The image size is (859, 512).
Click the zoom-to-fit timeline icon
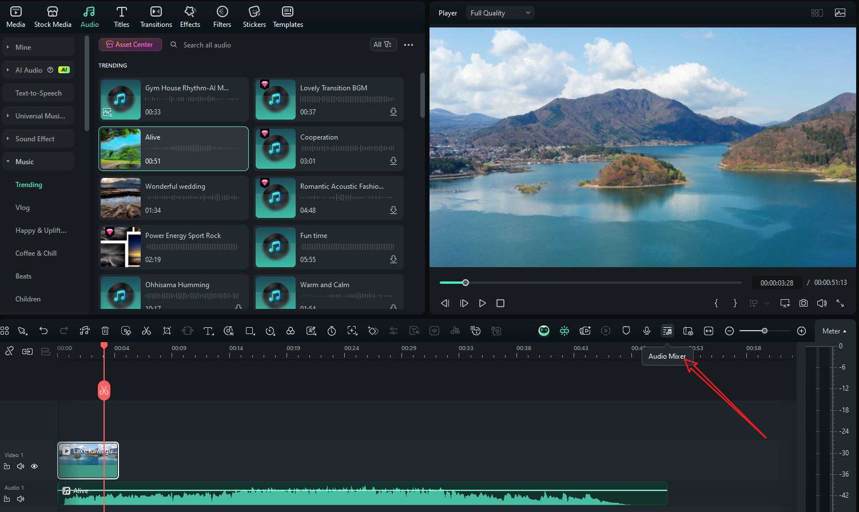pyautogui.click(x=709, y=331)
